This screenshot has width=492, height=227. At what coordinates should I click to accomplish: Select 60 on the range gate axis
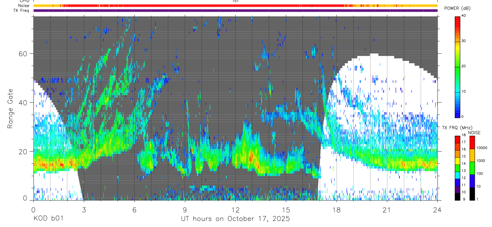point(23,54)
